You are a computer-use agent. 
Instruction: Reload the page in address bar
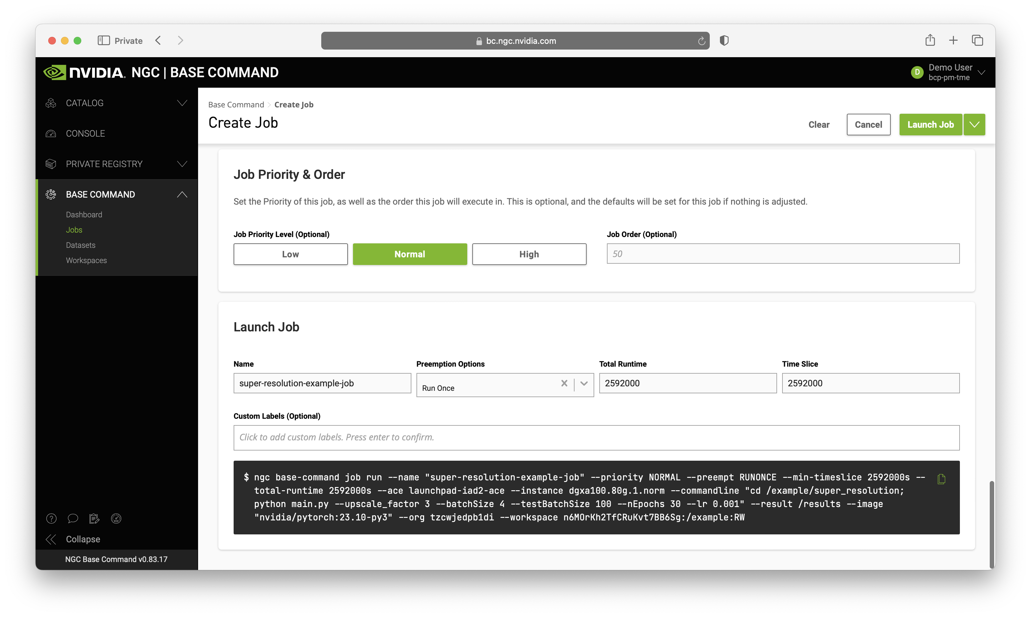[x=701, y=41]
